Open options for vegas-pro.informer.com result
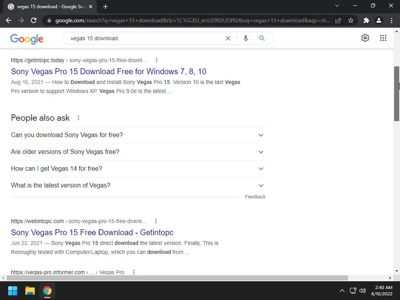The height and width of the screenshot is (300, 400). click(134, 272)
